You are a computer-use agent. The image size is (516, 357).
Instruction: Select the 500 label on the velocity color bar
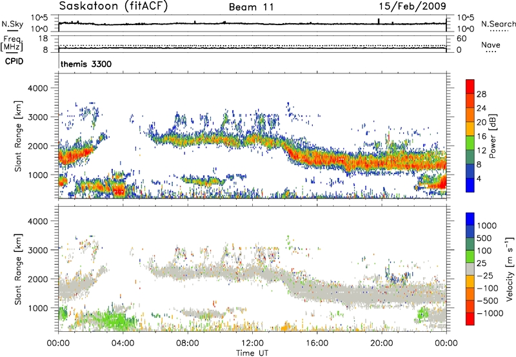pyautogui.click(x=484, y=238)
